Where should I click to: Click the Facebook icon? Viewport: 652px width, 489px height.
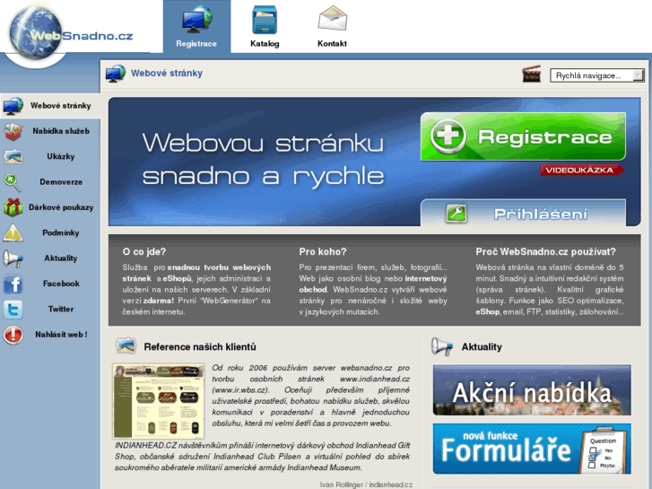point(13,284)
